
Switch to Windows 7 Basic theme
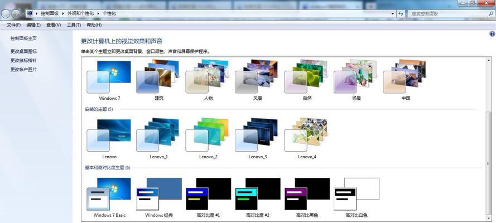(109, 197)
